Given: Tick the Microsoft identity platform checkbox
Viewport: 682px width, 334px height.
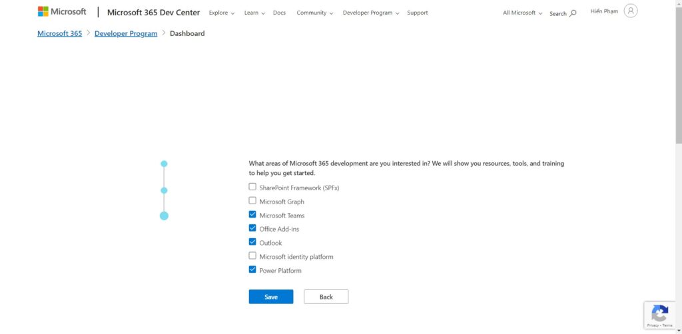Looking at the screenshot, I should coord(252,256).
